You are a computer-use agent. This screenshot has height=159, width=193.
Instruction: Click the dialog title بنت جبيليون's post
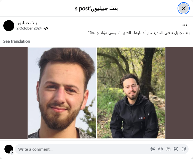point(96,9)
